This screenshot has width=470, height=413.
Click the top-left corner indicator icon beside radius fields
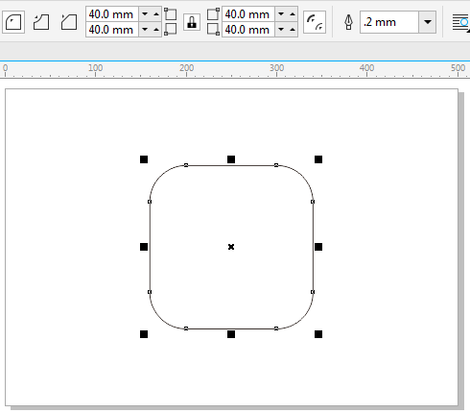click(x=171, y=14)
